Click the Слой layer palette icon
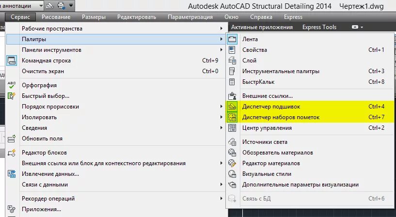Image resolution: width=396 pixels, height=217 pixels. pos(232,61)
